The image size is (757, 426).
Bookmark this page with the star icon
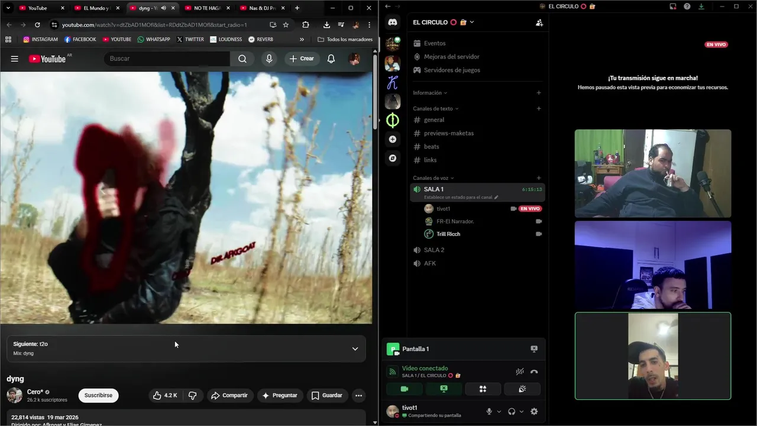[286, 25]
